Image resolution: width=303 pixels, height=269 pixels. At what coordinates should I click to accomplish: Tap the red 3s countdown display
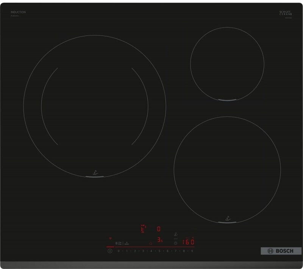[160, 241]
